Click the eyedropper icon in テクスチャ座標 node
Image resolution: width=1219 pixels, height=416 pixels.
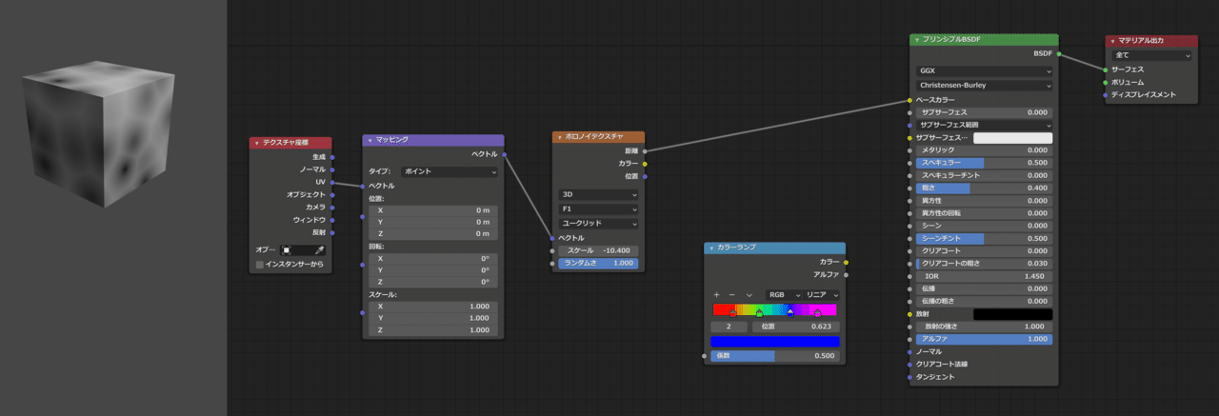(320, 249)
